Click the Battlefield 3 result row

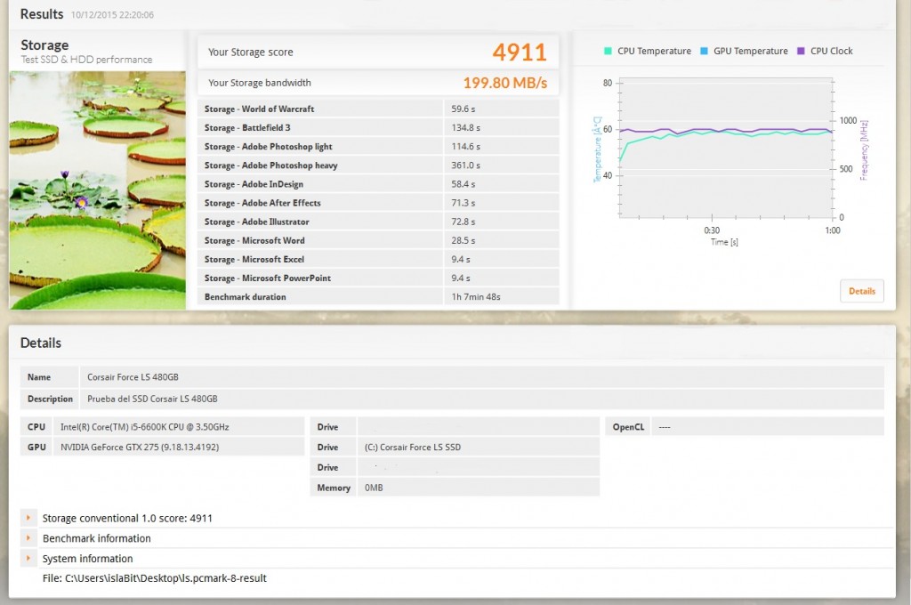378,128
